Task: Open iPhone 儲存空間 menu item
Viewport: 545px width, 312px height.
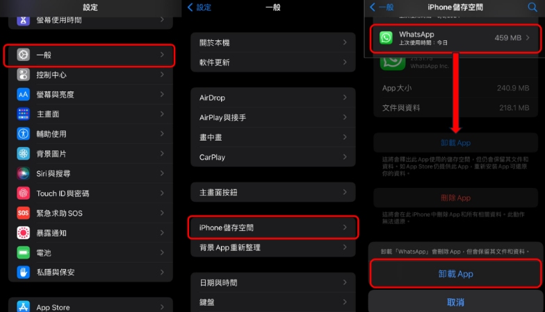Action: 273,227
